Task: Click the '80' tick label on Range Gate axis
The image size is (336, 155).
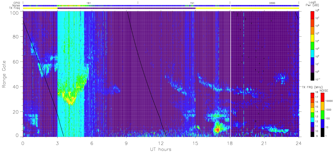Action: coord(16,37)
